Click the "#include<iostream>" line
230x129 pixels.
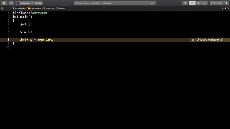[x=30, y=13]
